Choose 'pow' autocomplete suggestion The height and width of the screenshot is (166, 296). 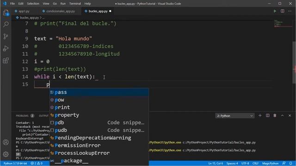(x=99, y=100)
